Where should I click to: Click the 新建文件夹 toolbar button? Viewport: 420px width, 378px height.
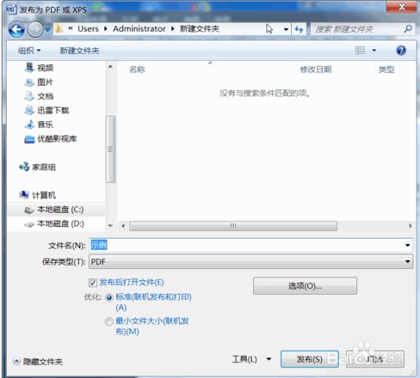coord(79,51)
